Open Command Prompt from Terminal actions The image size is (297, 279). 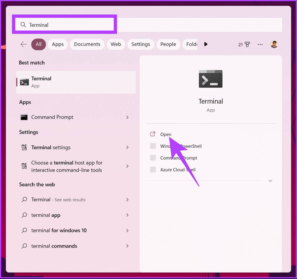(179, 158)
